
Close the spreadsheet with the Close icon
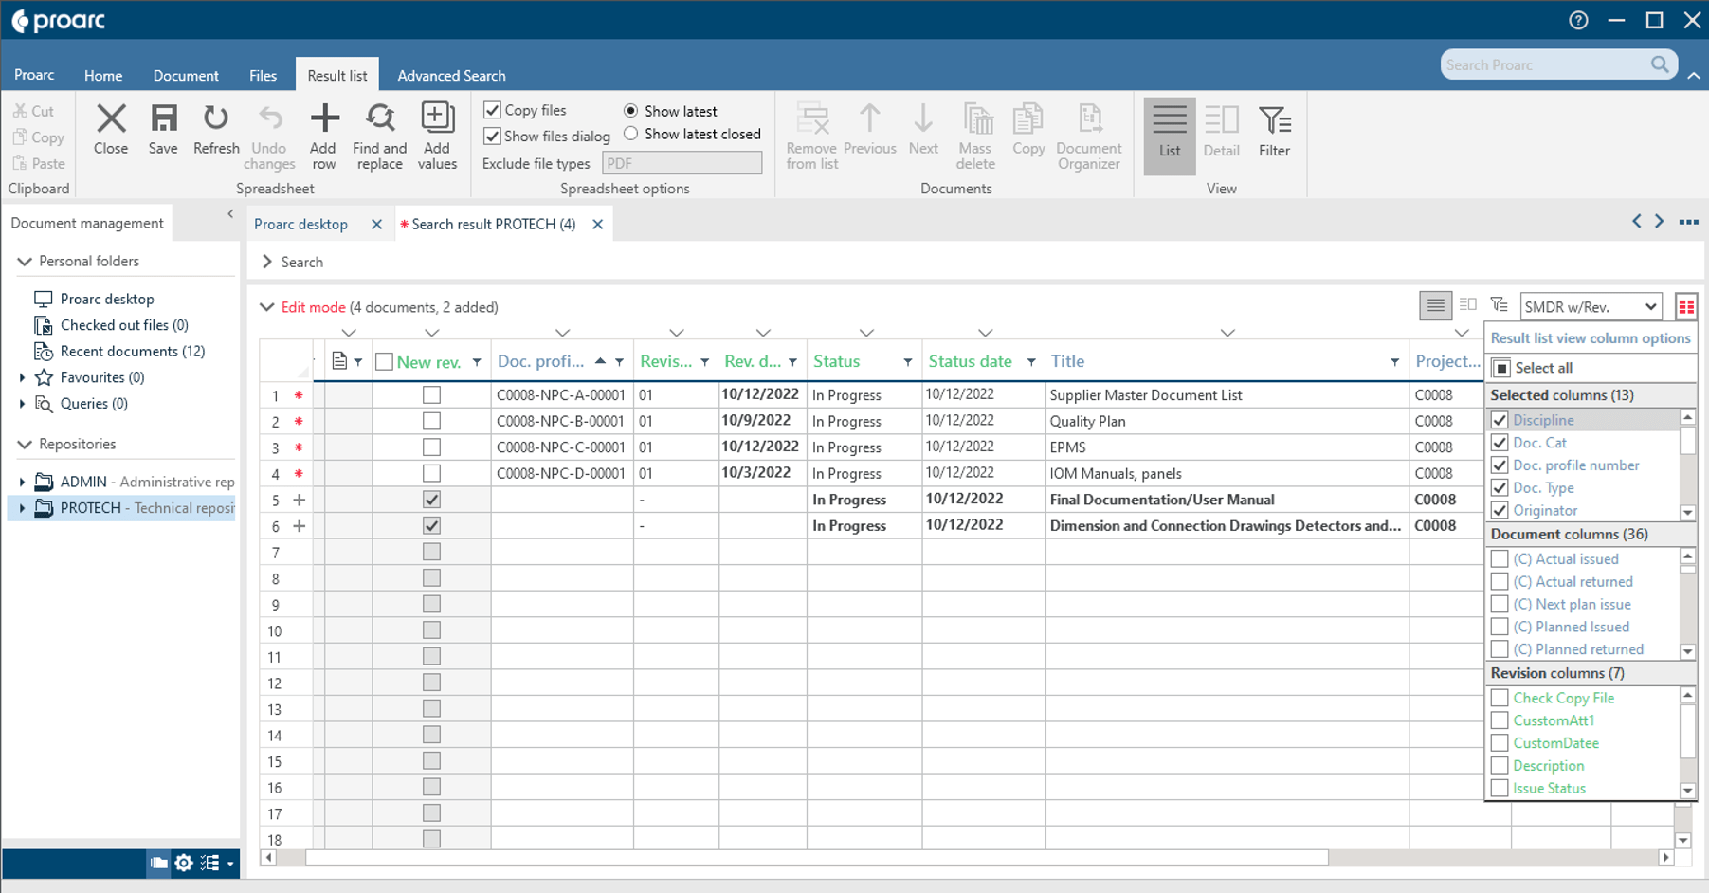tap(111, 119)
